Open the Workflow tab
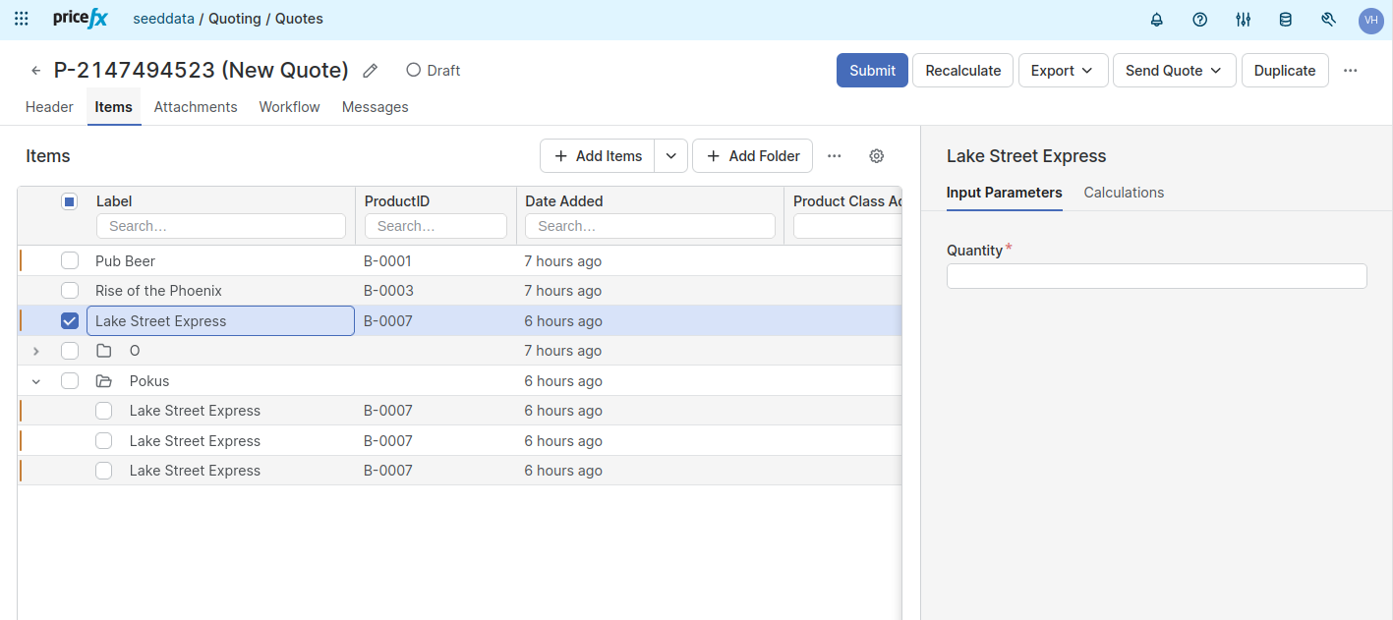Viewport: 1393px width, 620px height. (x=289, y=107)
